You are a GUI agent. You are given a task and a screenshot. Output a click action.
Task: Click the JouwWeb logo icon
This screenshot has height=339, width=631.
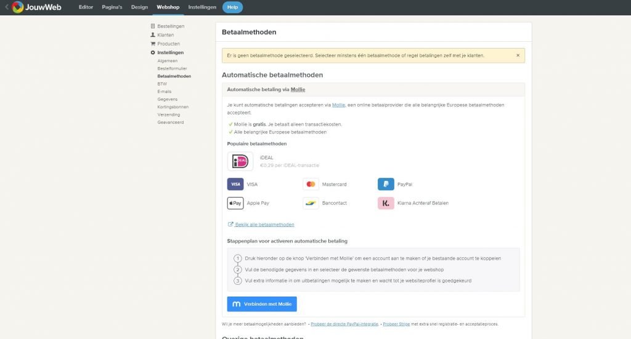18,7
